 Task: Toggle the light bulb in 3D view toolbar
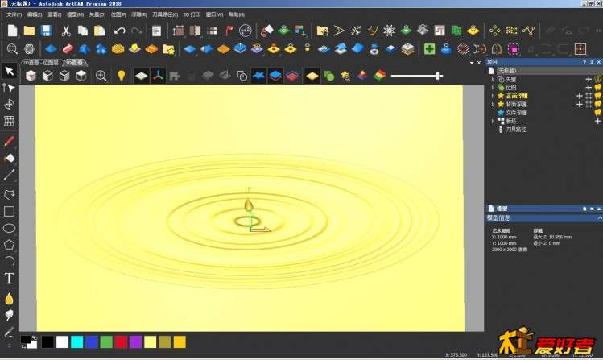122,76
